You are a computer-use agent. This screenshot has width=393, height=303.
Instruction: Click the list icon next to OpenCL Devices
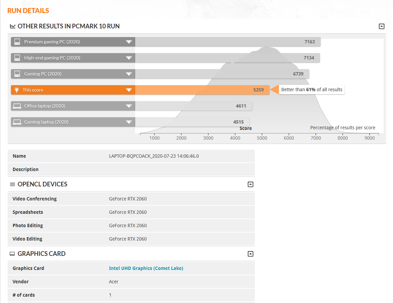(x=13, y=184)
